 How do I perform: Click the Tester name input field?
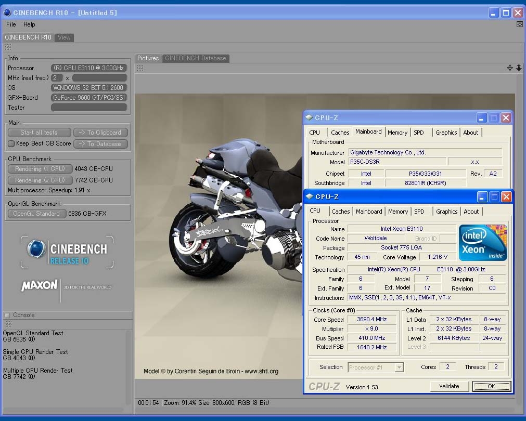(88, 108)
